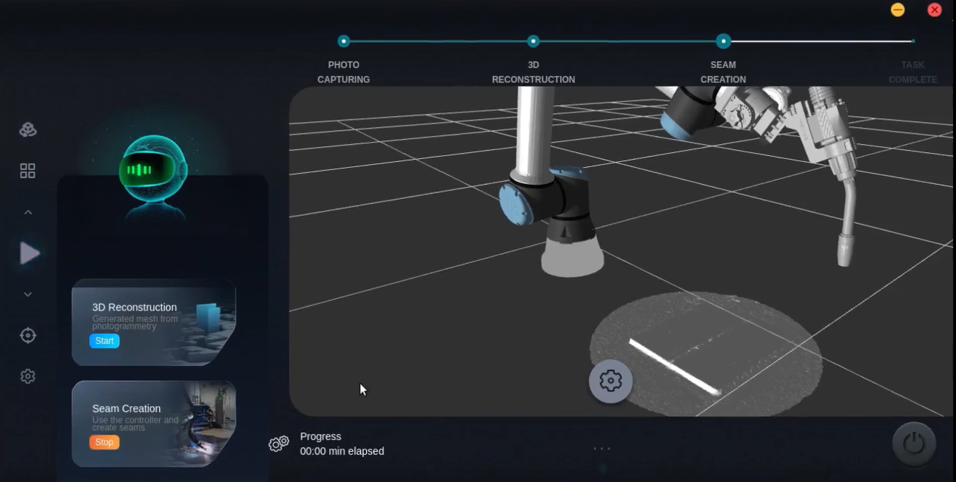Open the grid dashboard icon in the sidebar

pyautogui.click(x=27, y=170)
